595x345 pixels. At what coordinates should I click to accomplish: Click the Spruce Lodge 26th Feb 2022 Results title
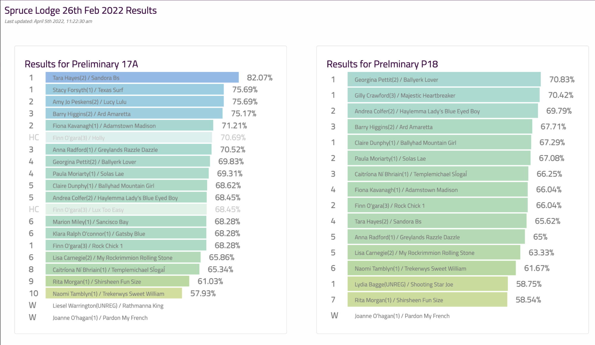point(80,10)
